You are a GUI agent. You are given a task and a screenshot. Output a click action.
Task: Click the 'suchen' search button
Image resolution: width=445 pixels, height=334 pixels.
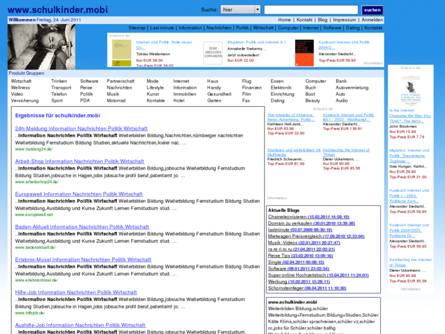[x=372, y=10]
